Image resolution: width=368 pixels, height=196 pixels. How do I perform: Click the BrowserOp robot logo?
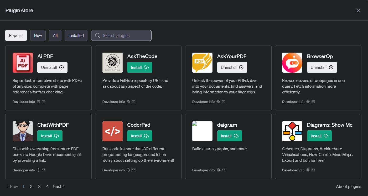click(x=292, y=63)
